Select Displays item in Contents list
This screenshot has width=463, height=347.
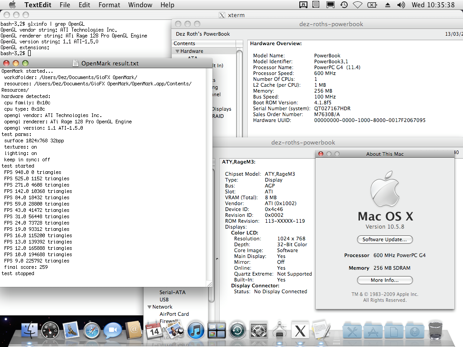pos(222,109)
